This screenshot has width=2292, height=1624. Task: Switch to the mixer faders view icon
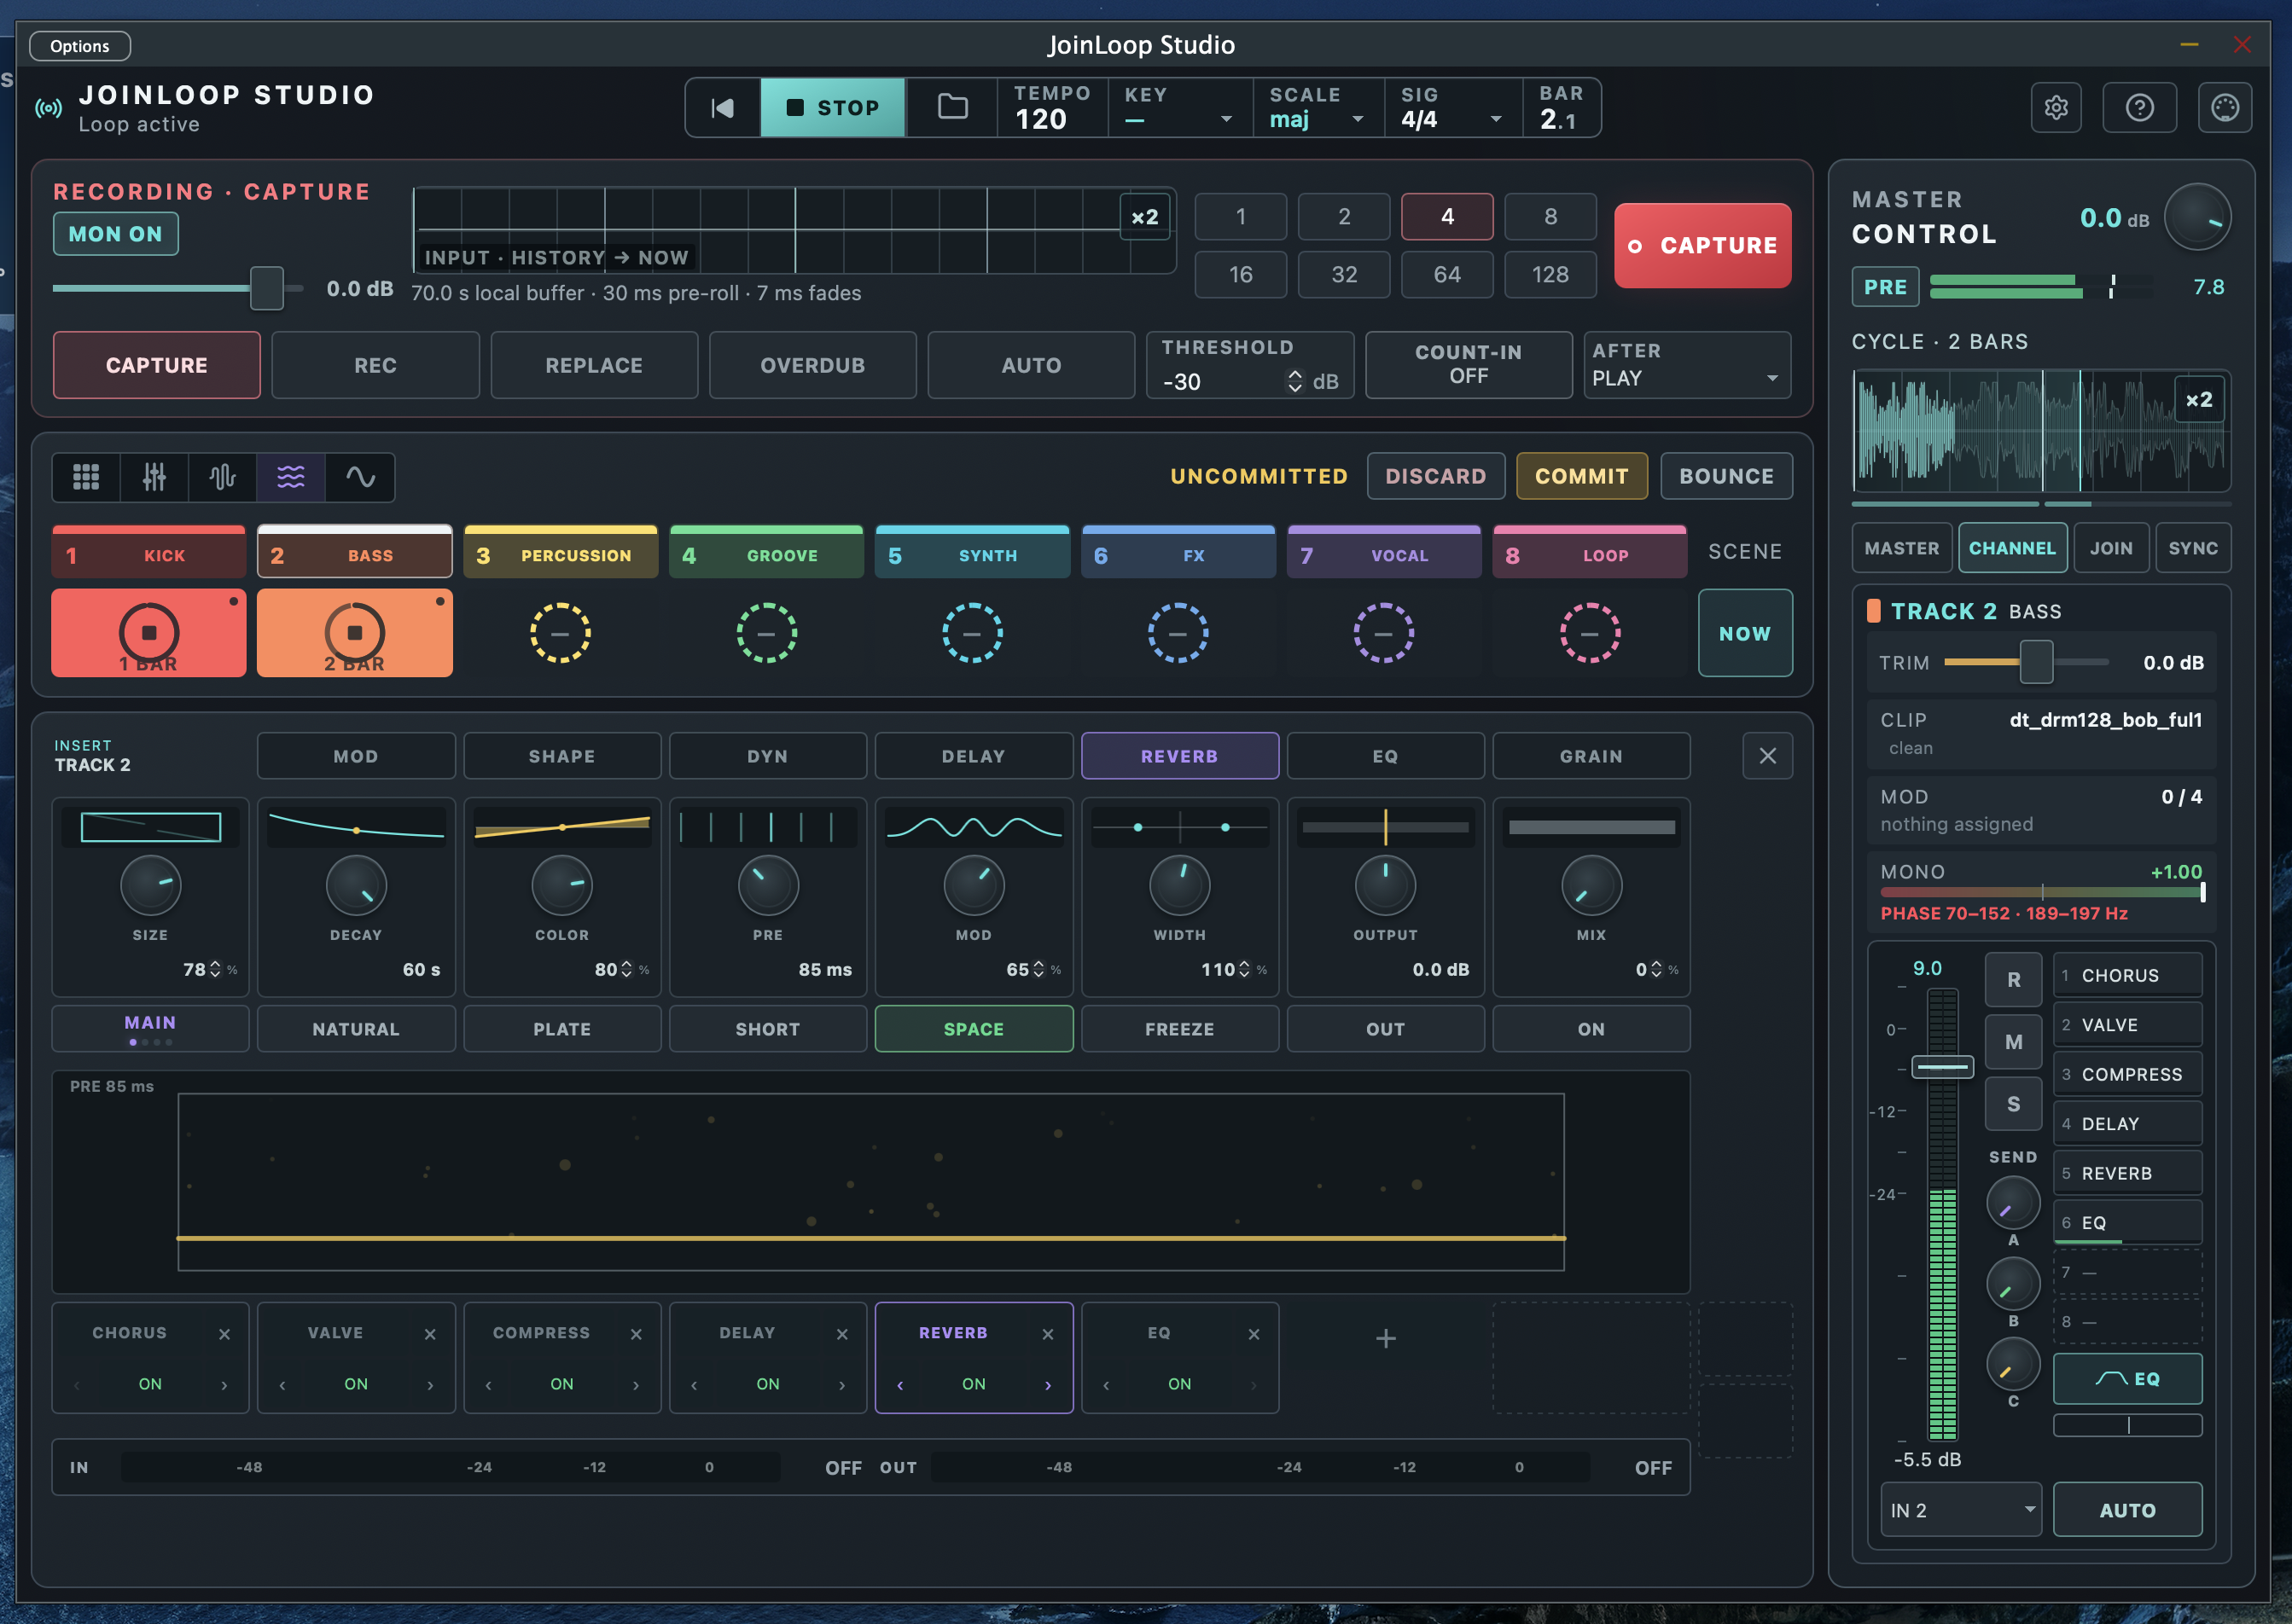[154, 477]
